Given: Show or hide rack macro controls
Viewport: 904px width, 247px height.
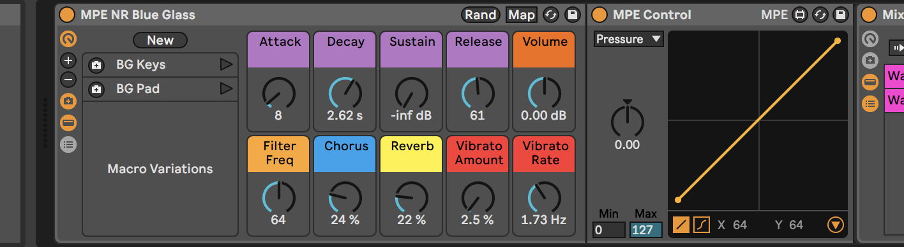Looking at the screenshot, I should coord(68,39).
